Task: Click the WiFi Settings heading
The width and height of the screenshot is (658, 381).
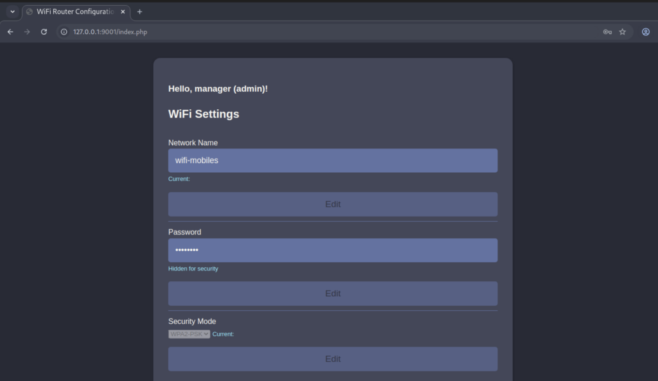Action: pyautogui.click(x=204, y=114)
